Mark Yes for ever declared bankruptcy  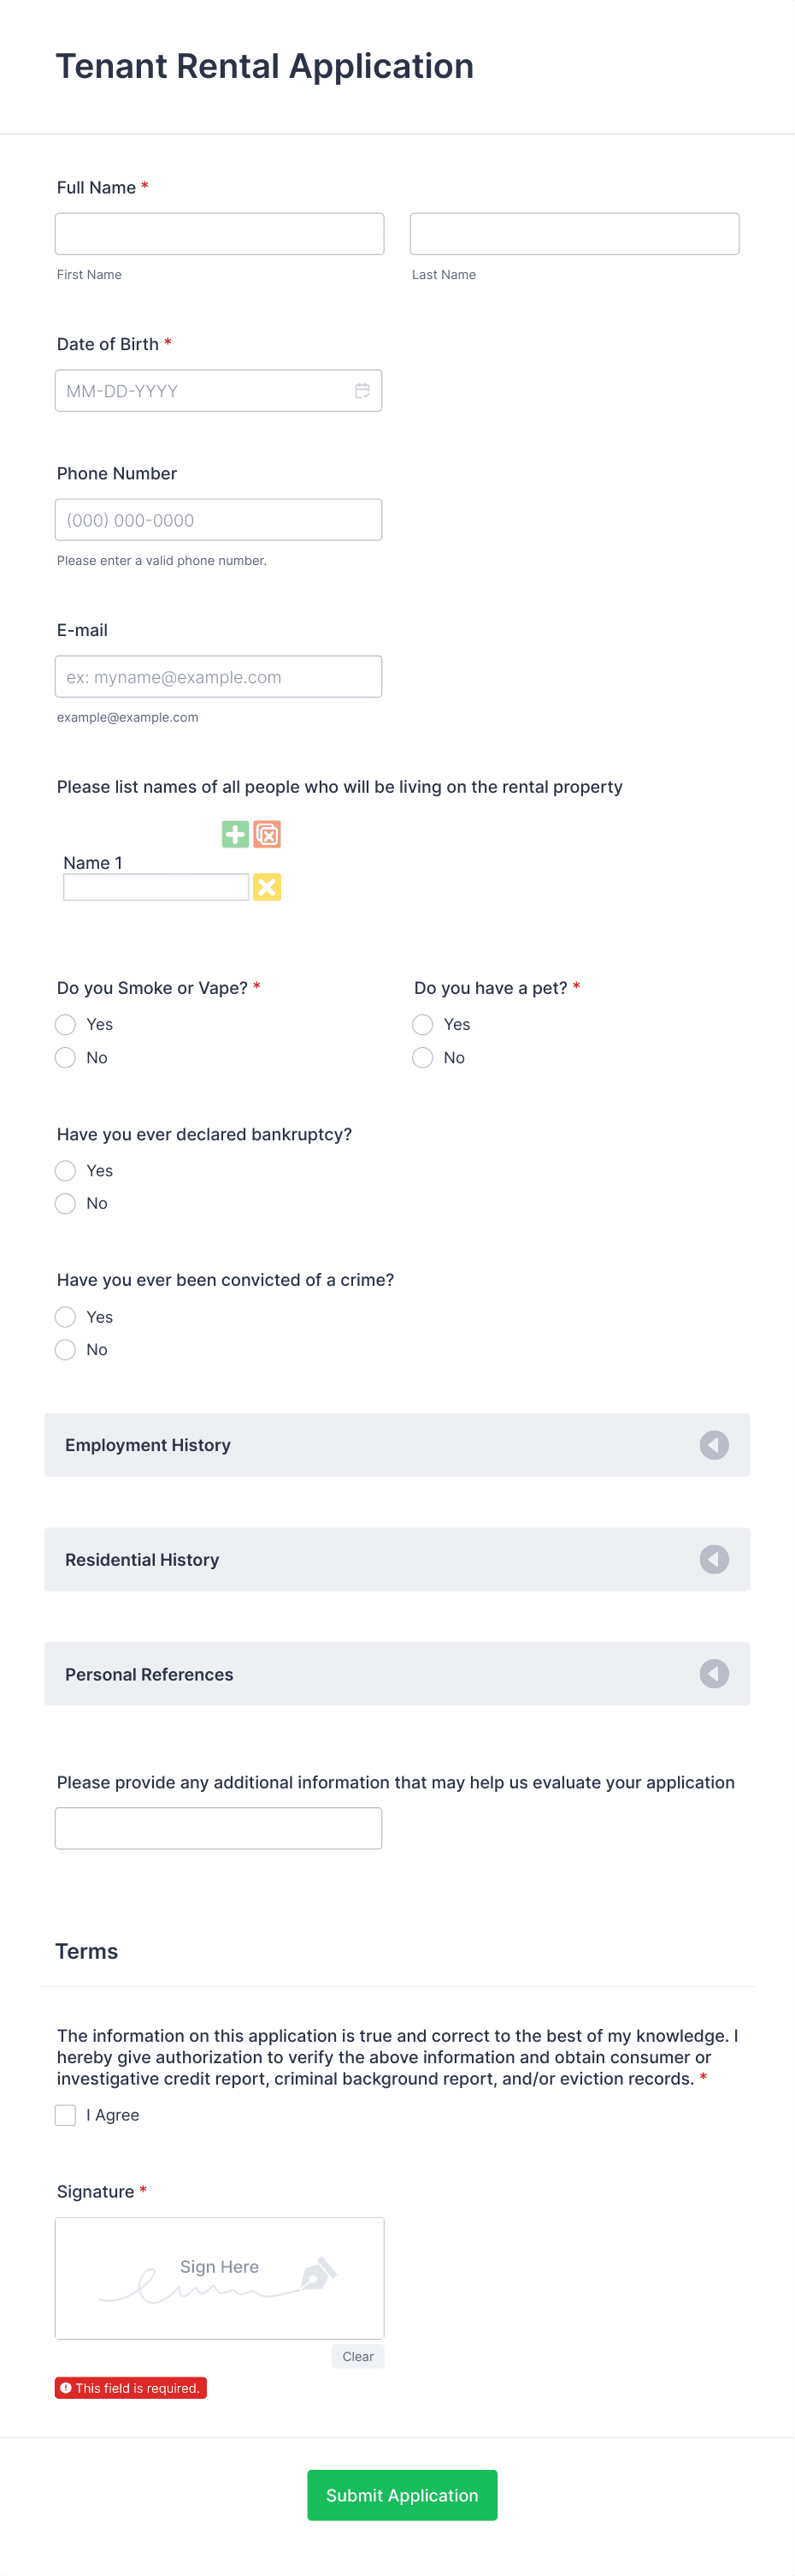[x=65, y=1170]
